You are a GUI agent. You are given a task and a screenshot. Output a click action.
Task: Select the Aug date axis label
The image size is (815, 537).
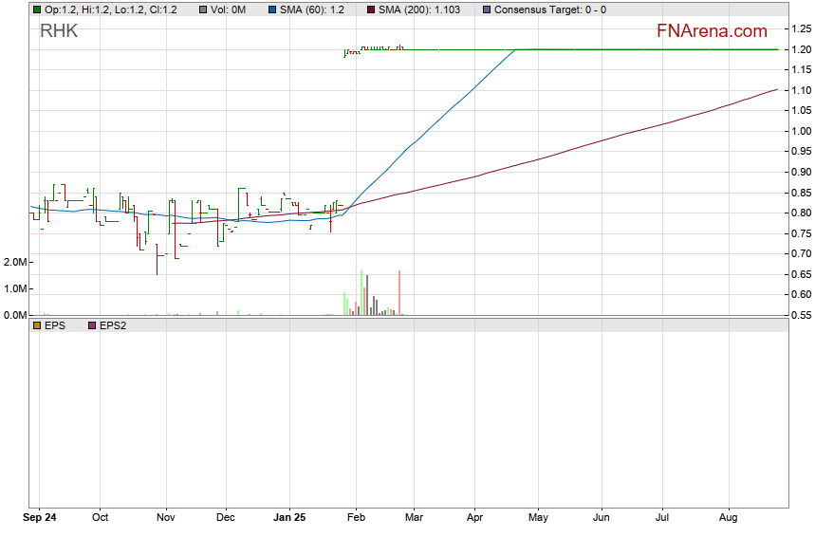729,518
